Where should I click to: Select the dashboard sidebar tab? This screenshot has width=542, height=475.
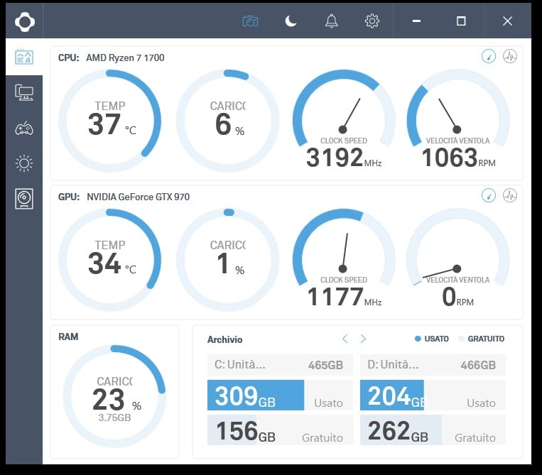click(24, 57)
